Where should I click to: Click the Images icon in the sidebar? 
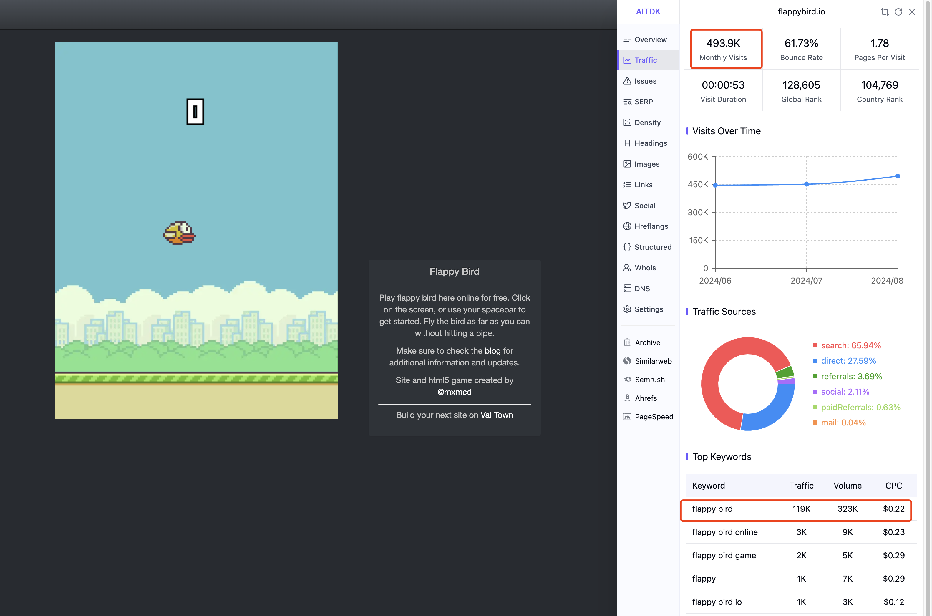627,164
